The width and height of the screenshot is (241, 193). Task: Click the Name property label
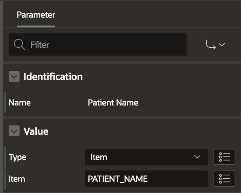(20, 103)
